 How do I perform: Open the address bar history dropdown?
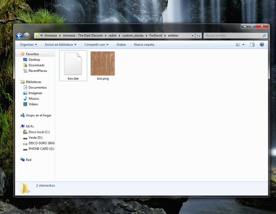pyautogui.click(x=193, y=36)
